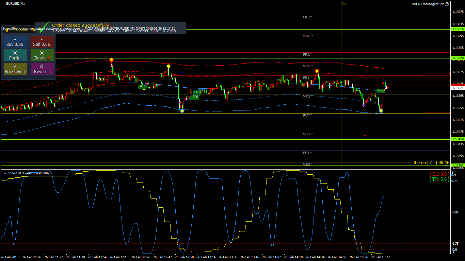Click the Reverse position button
Screen dimensions: 465x261
[42, 69]
